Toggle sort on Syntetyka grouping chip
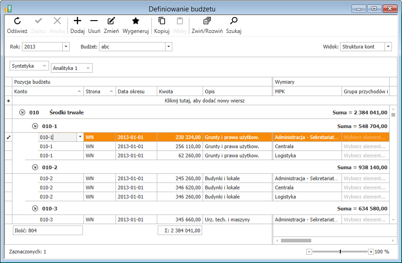The image size is (402, 263). point(29,66)
